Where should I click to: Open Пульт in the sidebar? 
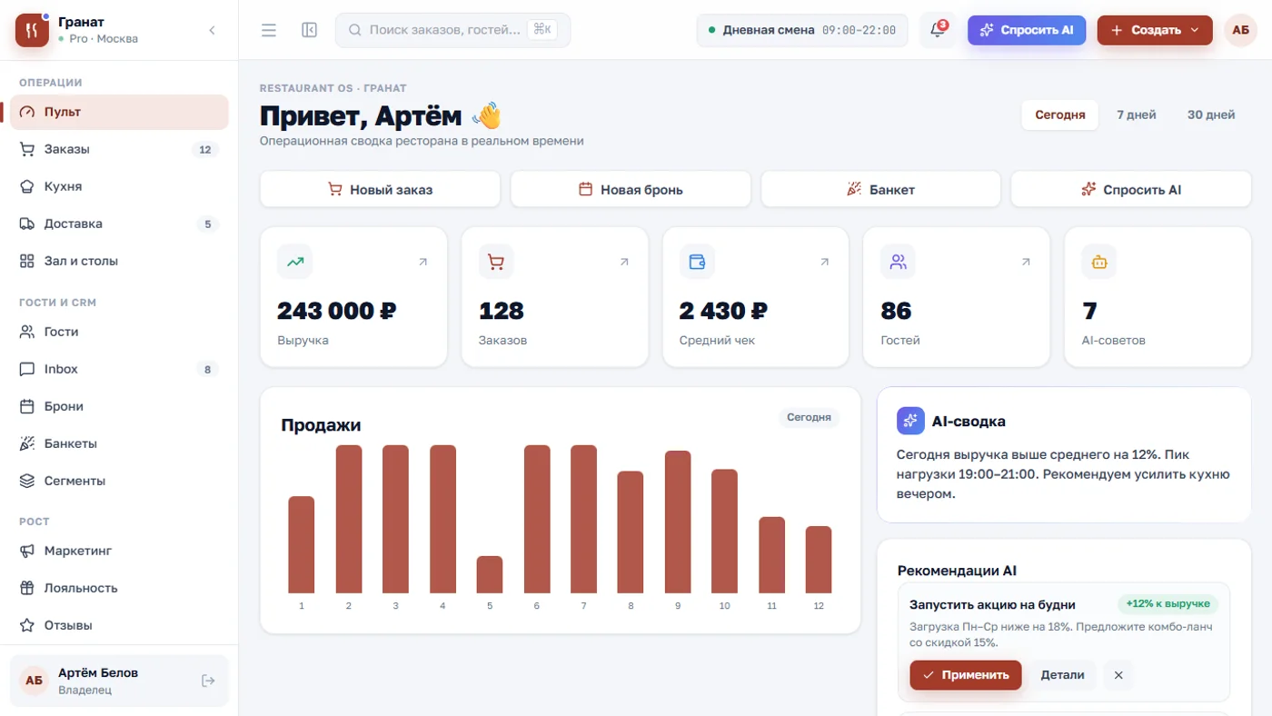click(x=119, y=112)
